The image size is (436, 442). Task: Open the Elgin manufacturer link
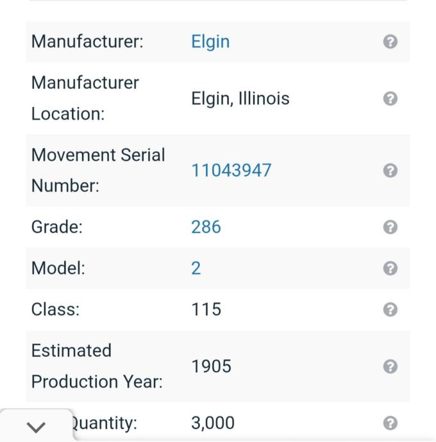pos(210,42)
